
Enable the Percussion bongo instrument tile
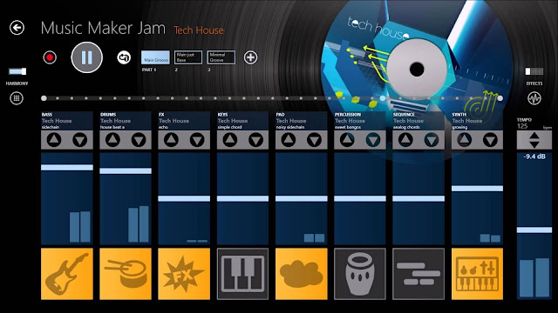point(360,274)
